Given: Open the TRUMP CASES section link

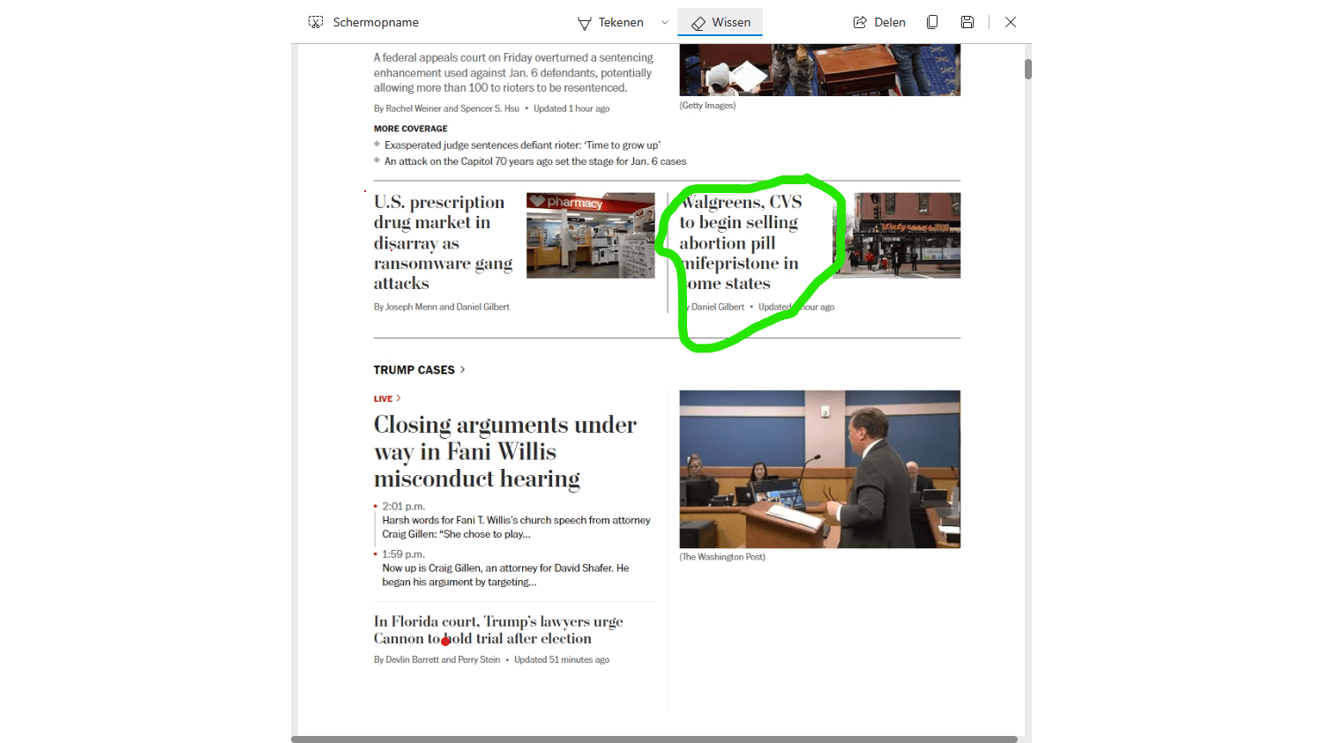Looking at the screenshot, I should (x=419, y=370).
